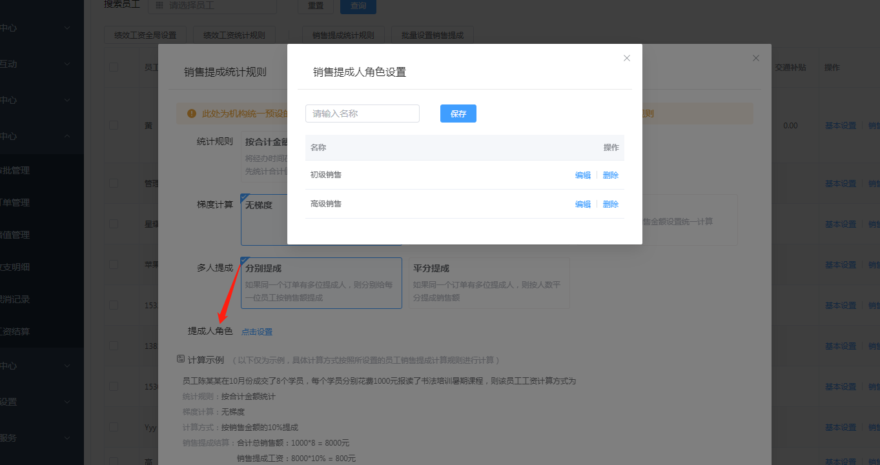Viewport: 880px width, 465px height.
Task: Close the 销售提成统计规则 dialog behind
Action: coord(756,58)
